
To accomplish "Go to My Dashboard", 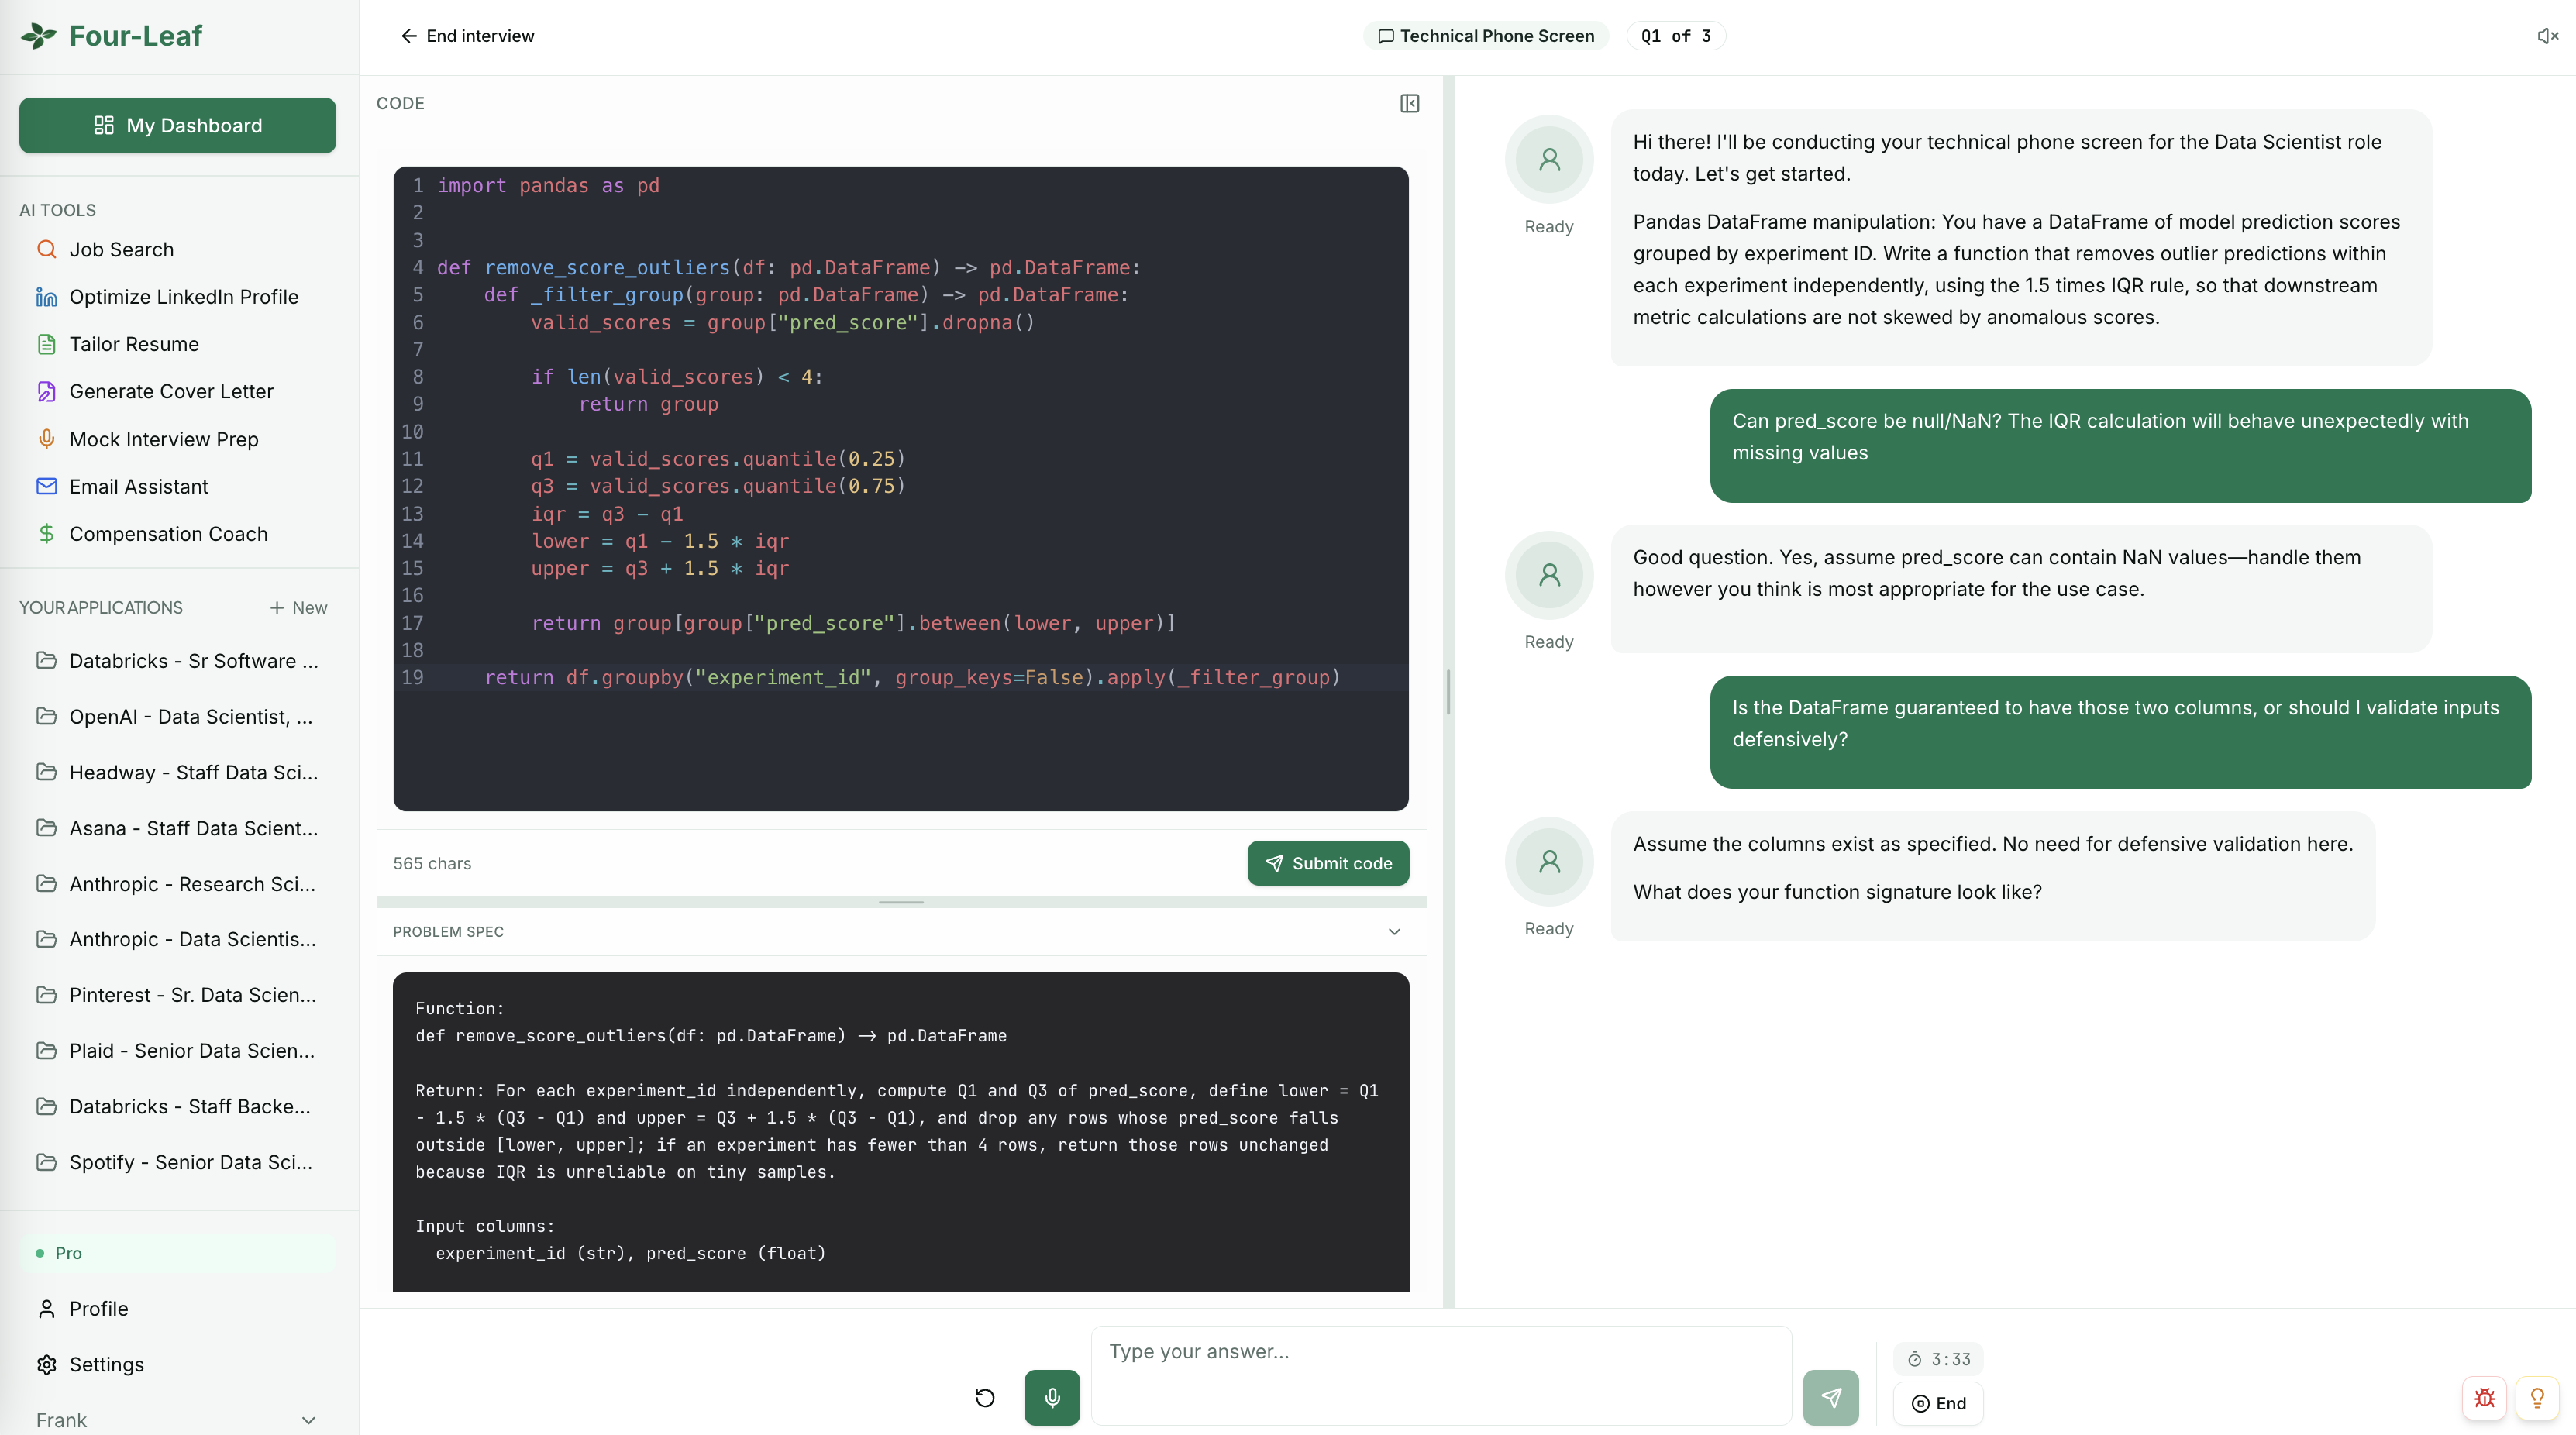I will tap(177, 125).
